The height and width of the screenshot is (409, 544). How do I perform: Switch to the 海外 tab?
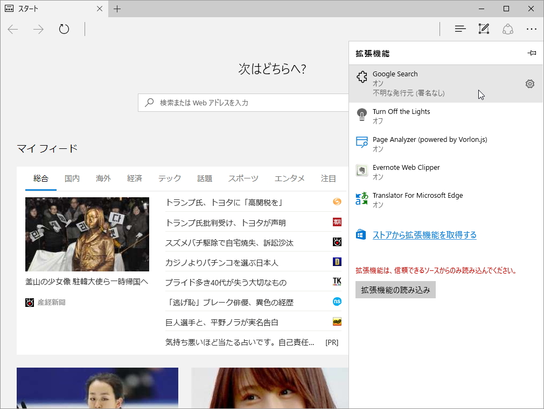tap(103, 178)
